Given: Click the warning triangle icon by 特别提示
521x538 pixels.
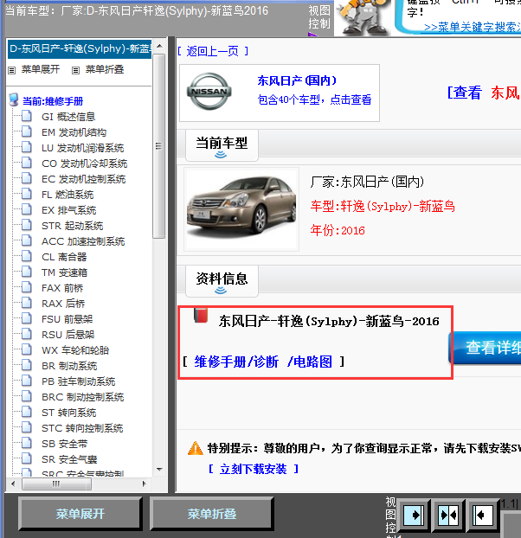Looking at the screenshot, I should [x=196, y=448].
